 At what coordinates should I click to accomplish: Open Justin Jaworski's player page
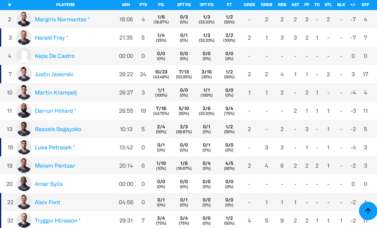(x=54, y=74)
